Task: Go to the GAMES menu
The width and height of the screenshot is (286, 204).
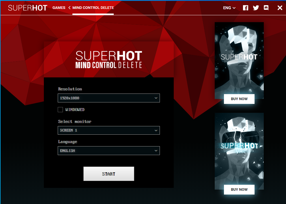Action: [x=59, y=8]
